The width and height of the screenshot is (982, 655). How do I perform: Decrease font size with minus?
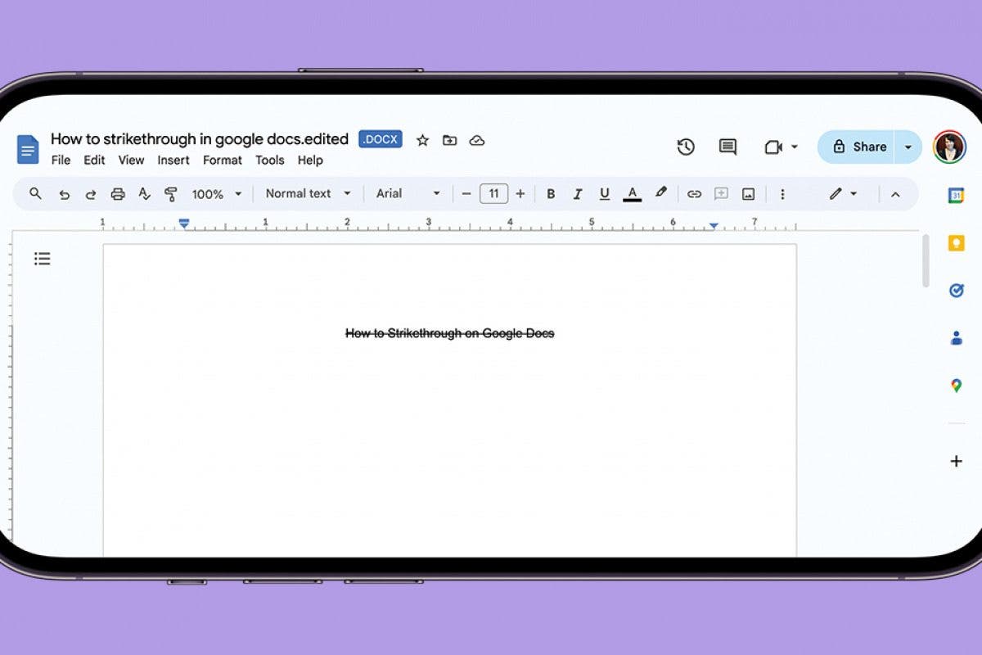coord(466,194)
